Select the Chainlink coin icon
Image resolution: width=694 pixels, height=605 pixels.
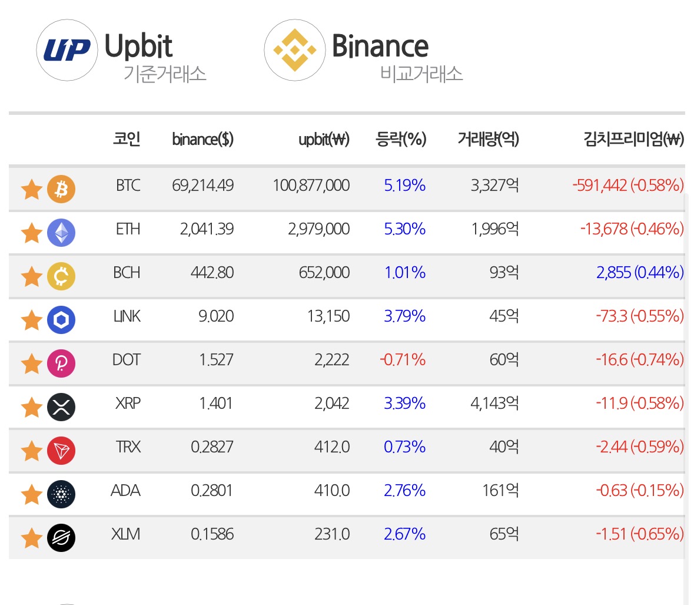(x=61, y=320)
